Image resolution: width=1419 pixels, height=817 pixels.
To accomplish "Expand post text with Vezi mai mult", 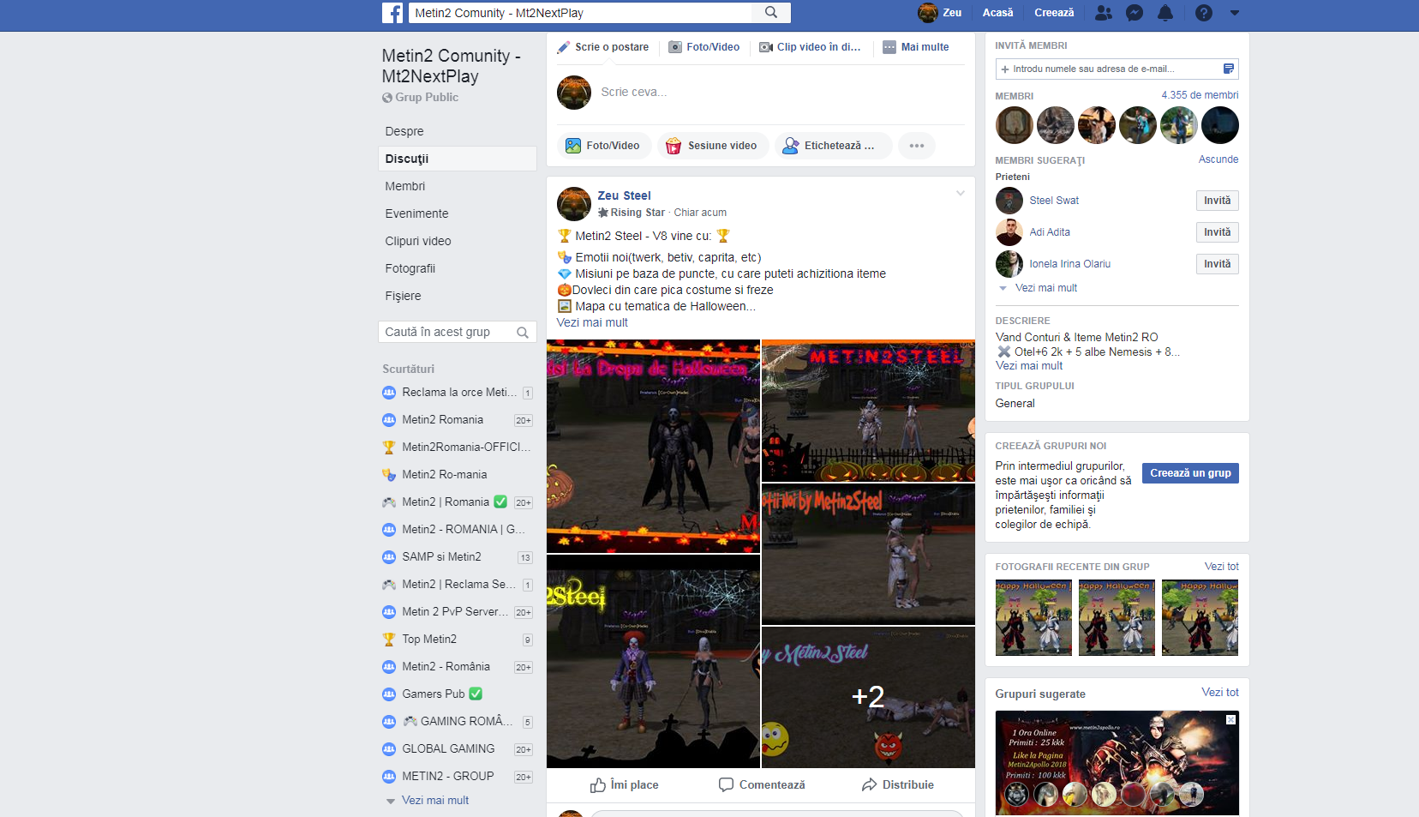I will [x=592, y=322].
